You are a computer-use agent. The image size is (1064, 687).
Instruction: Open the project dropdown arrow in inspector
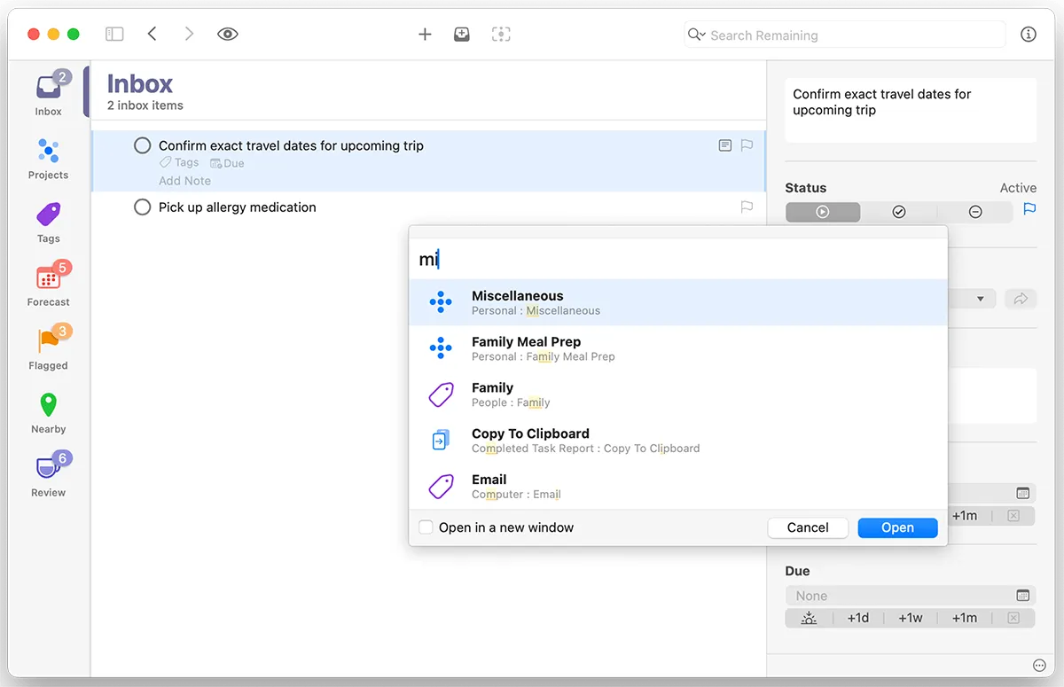point(980,299)
